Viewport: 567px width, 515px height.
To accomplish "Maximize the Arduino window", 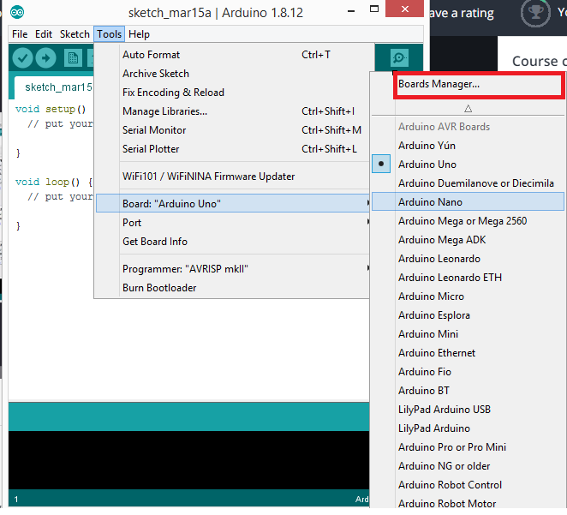I will pos(374,9).
